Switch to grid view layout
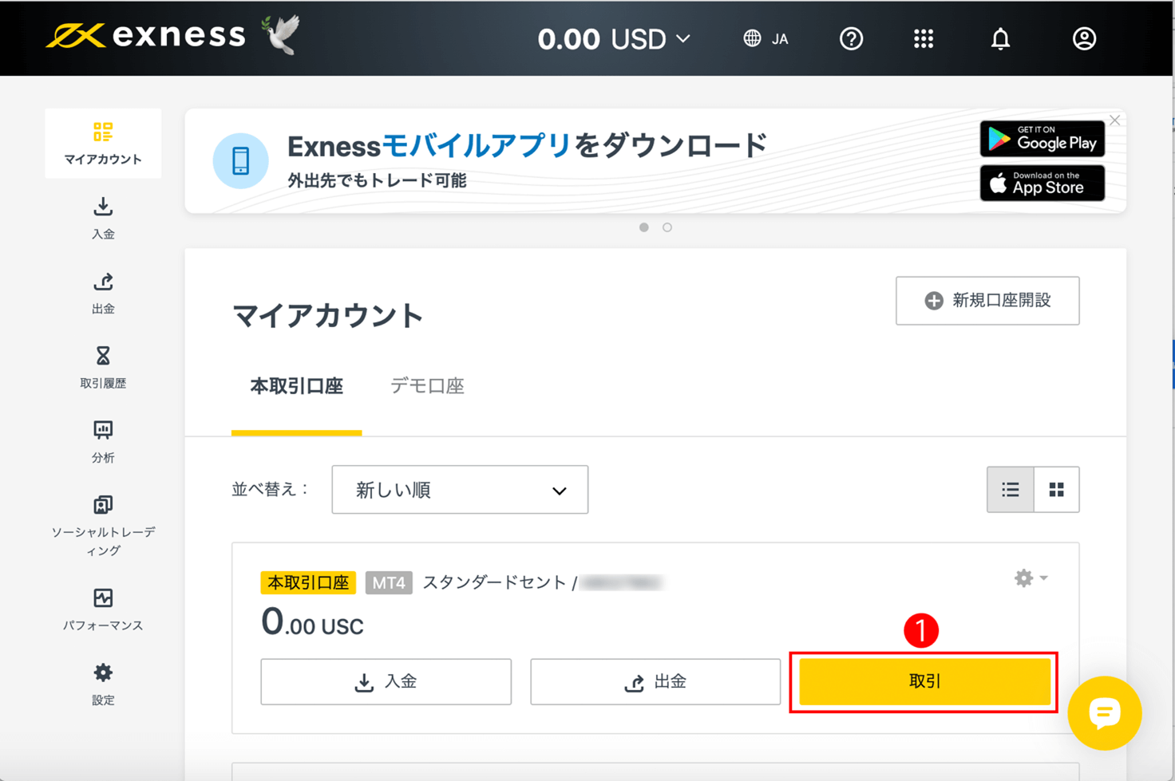Screen dimensions: 1175x781 (1057, 489)
